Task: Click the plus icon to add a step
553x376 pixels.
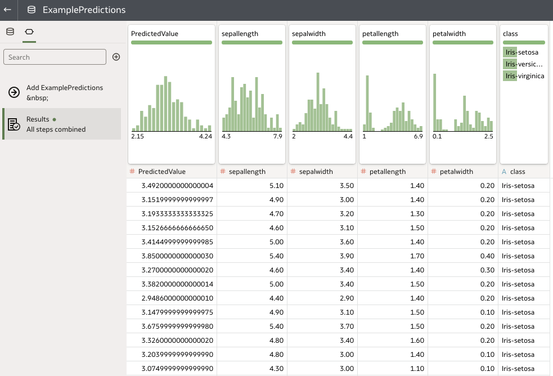Action: 116,56
